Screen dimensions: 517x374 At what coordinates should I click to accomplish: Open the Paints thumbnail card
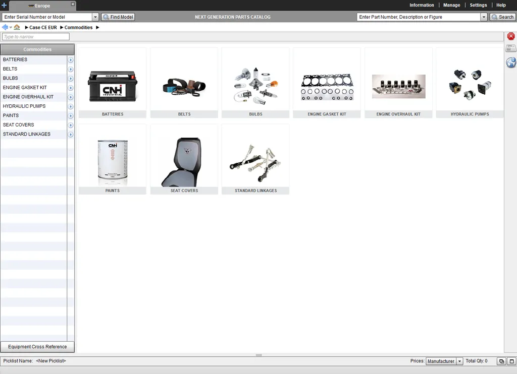click(x=113, y=159)
